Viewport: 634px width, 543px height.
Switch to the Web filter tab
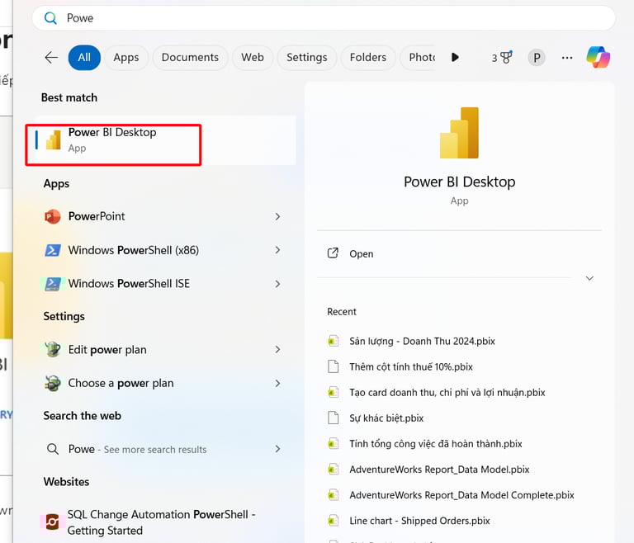click(253, 58)
